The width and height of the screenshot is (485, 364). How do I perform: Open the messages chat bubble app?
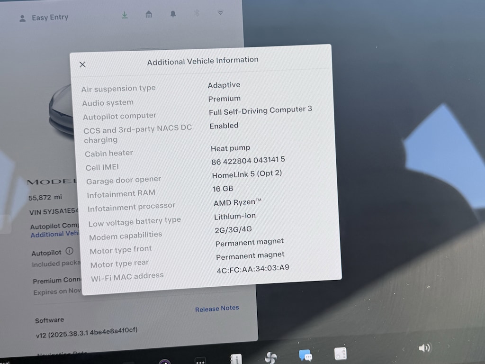[x=305, y=355]
